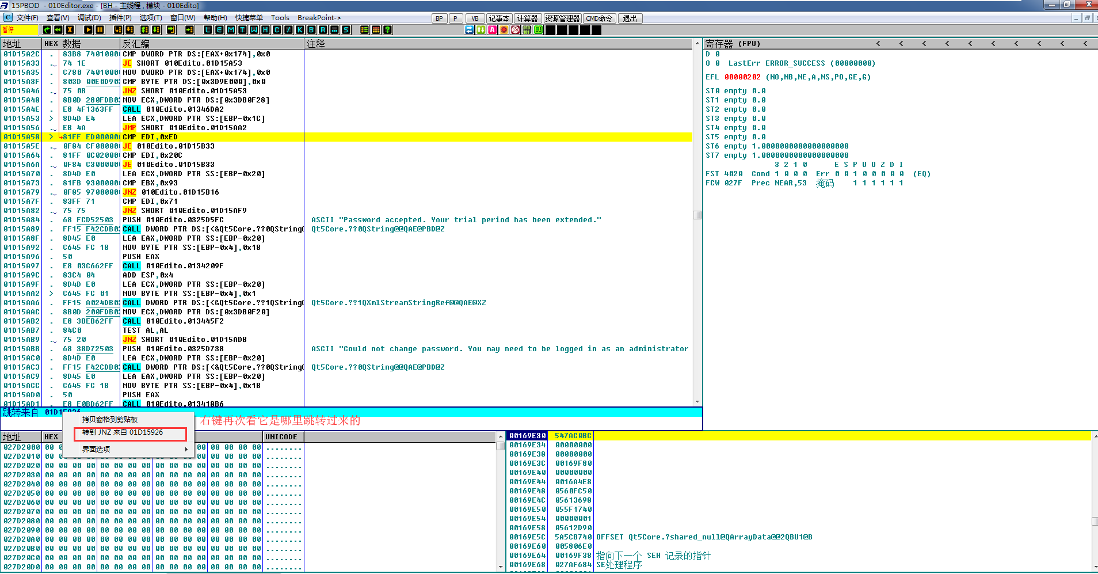Screen dimensions: 1098x574
Task: Click the green help question mark icon
Action: coord(388,30)
